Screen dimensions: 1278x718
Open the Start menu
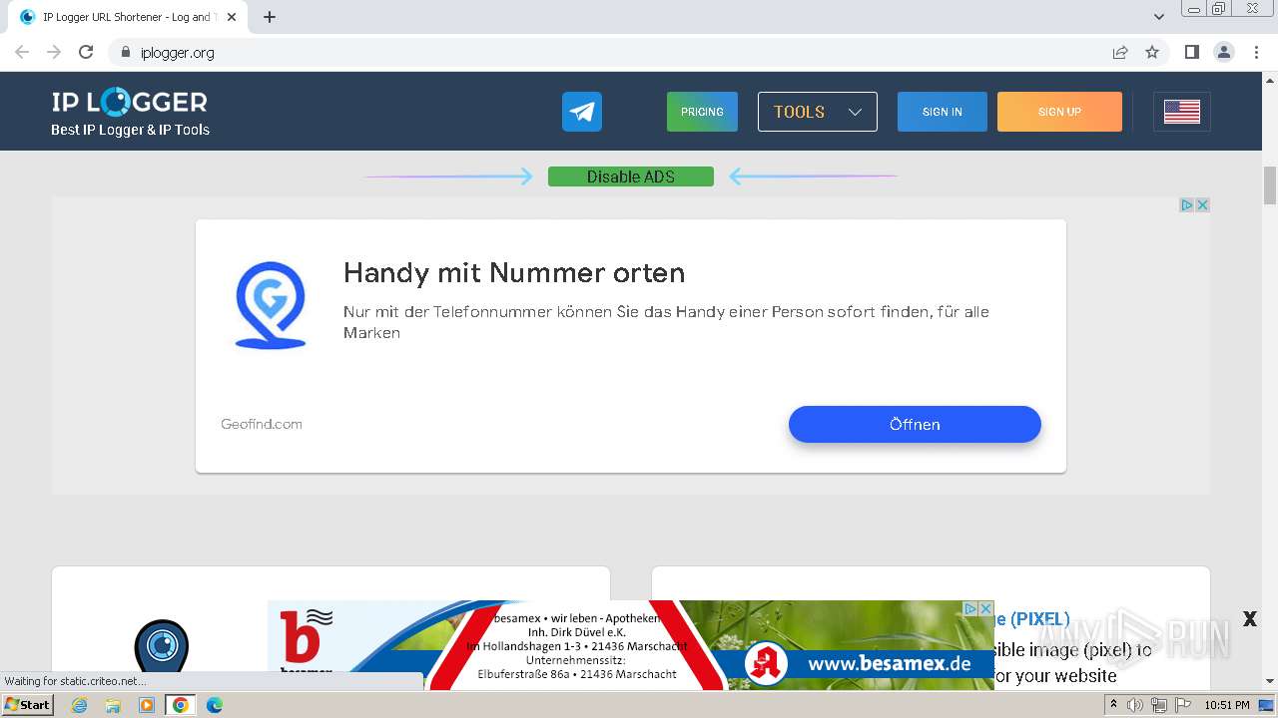point(28,705)
